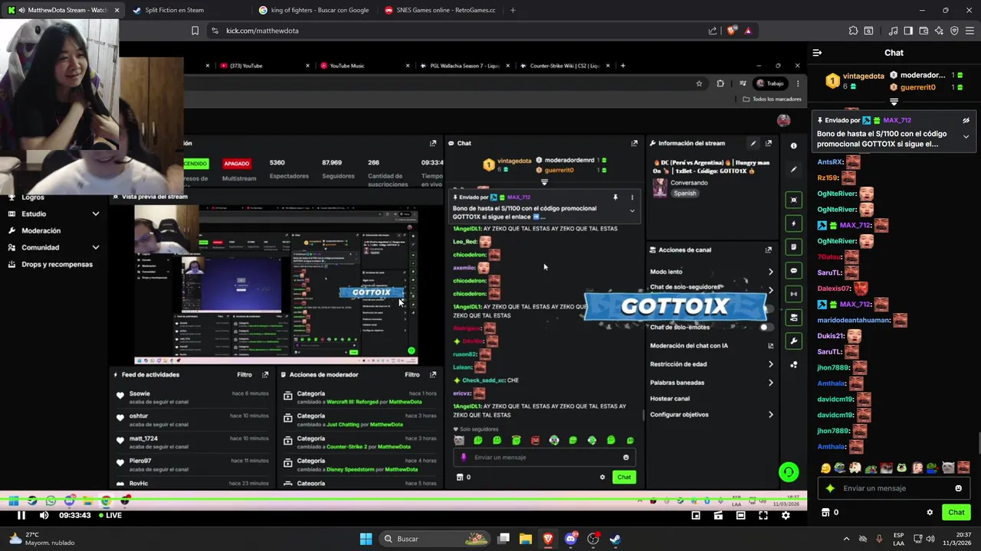Pause the stream playback

pyautogui.click(x=21, y=515)
